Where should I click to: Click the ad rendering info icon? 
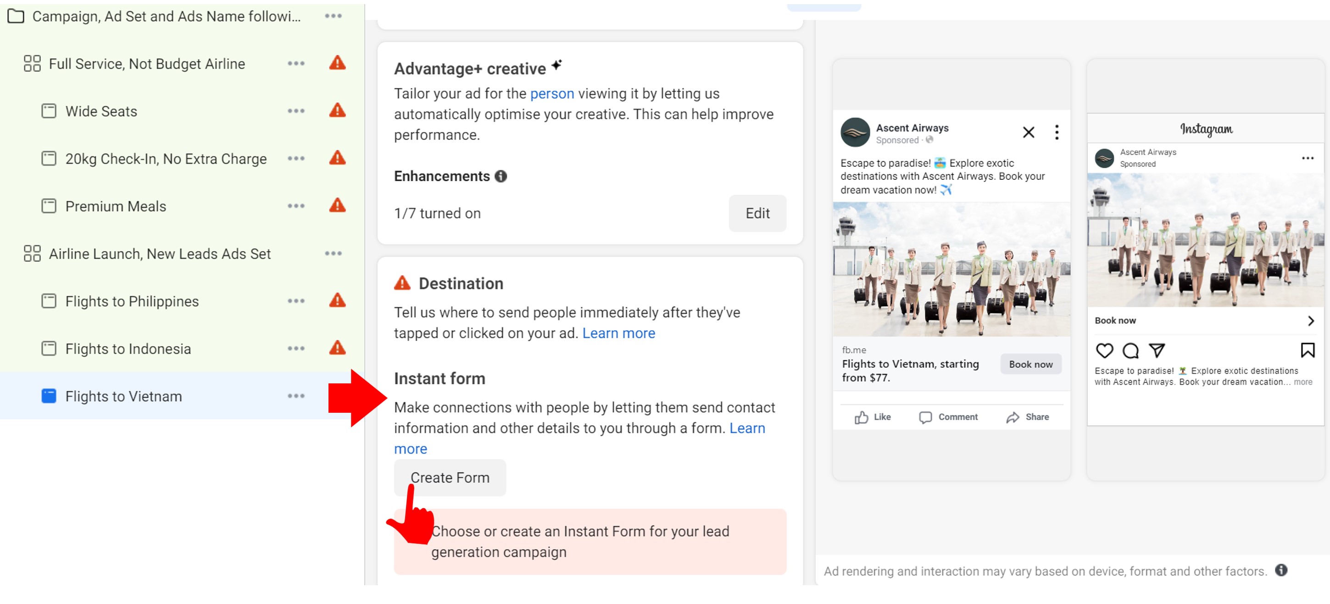(1280, 571)
